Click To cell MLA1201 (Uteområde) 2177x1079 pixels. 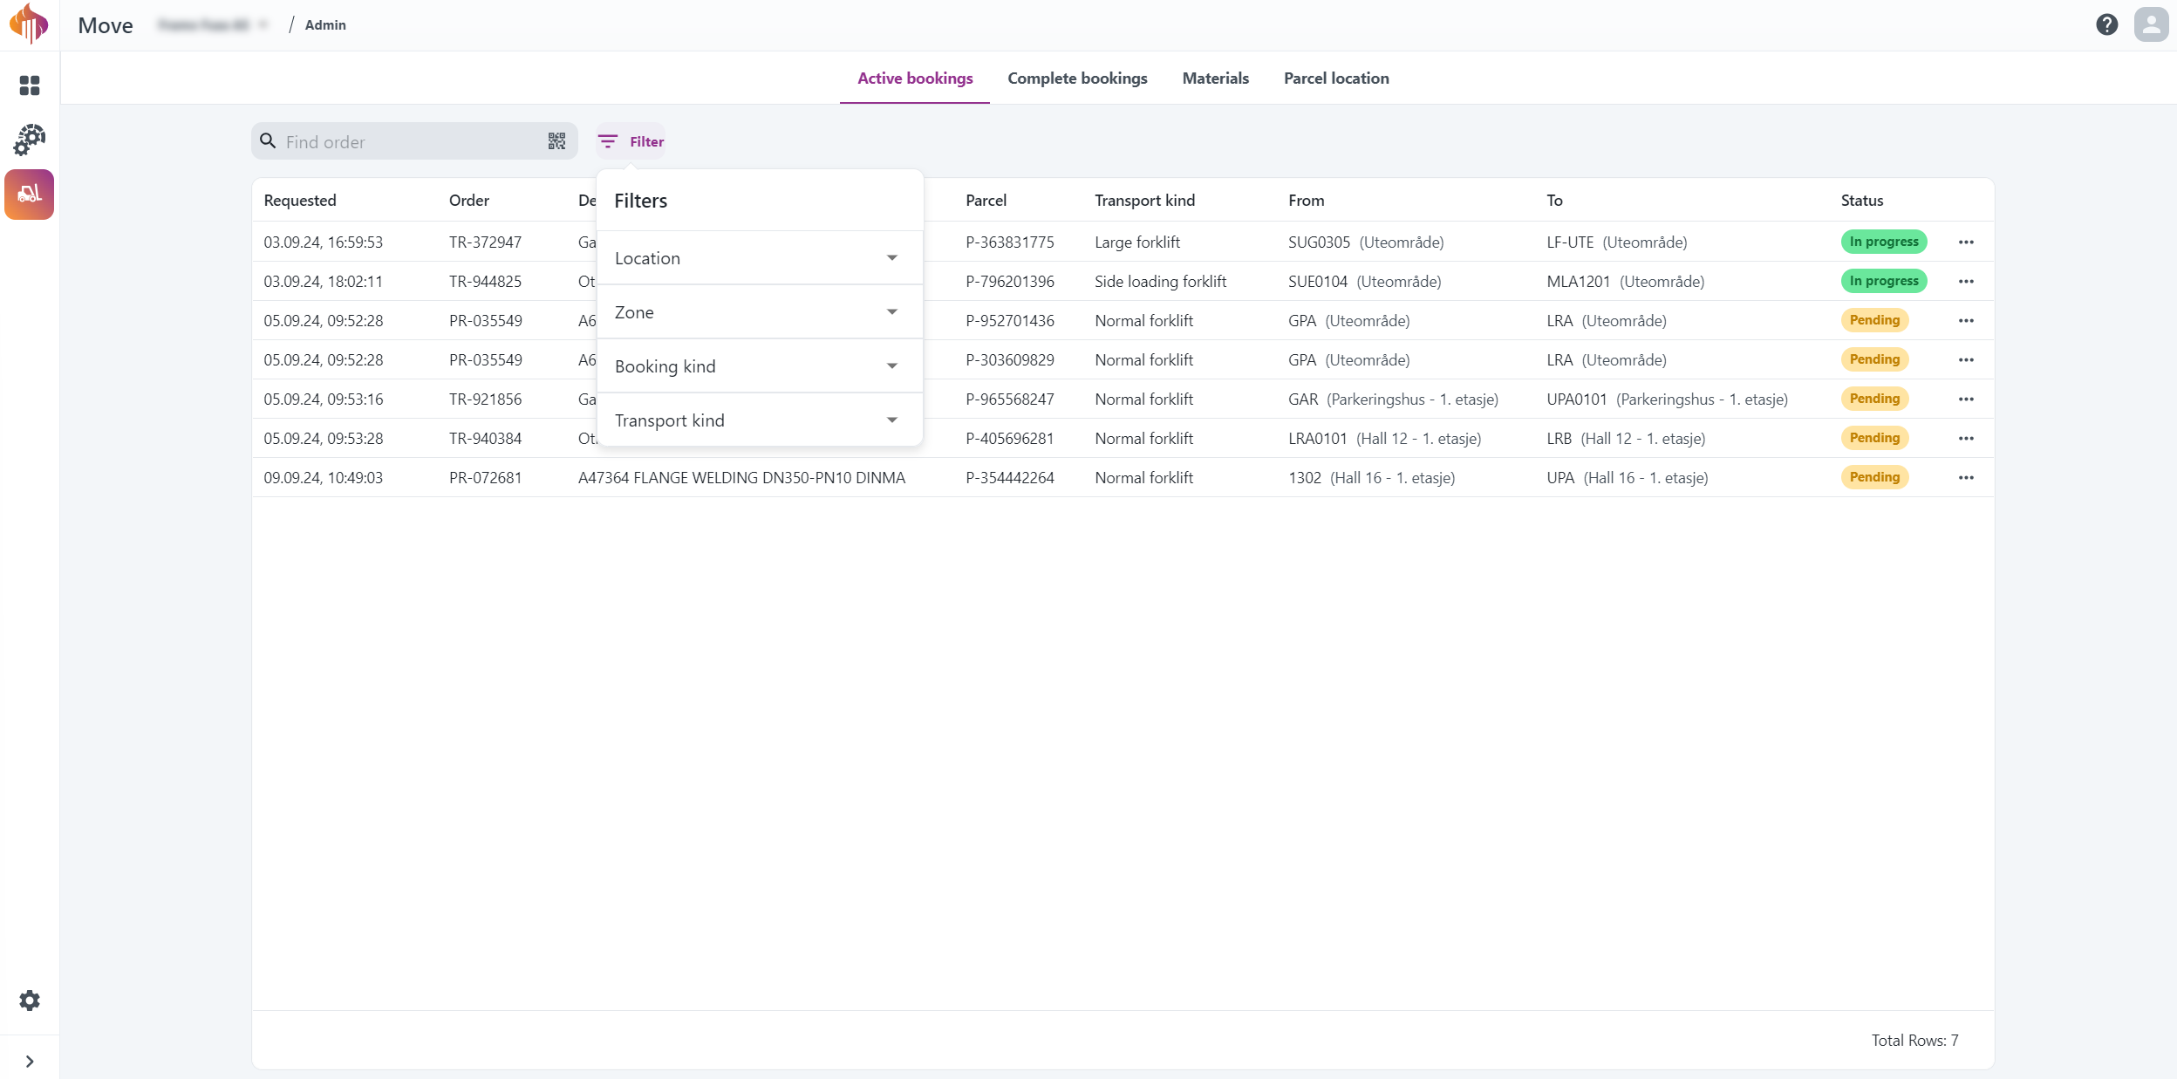tap(1625, 282)
